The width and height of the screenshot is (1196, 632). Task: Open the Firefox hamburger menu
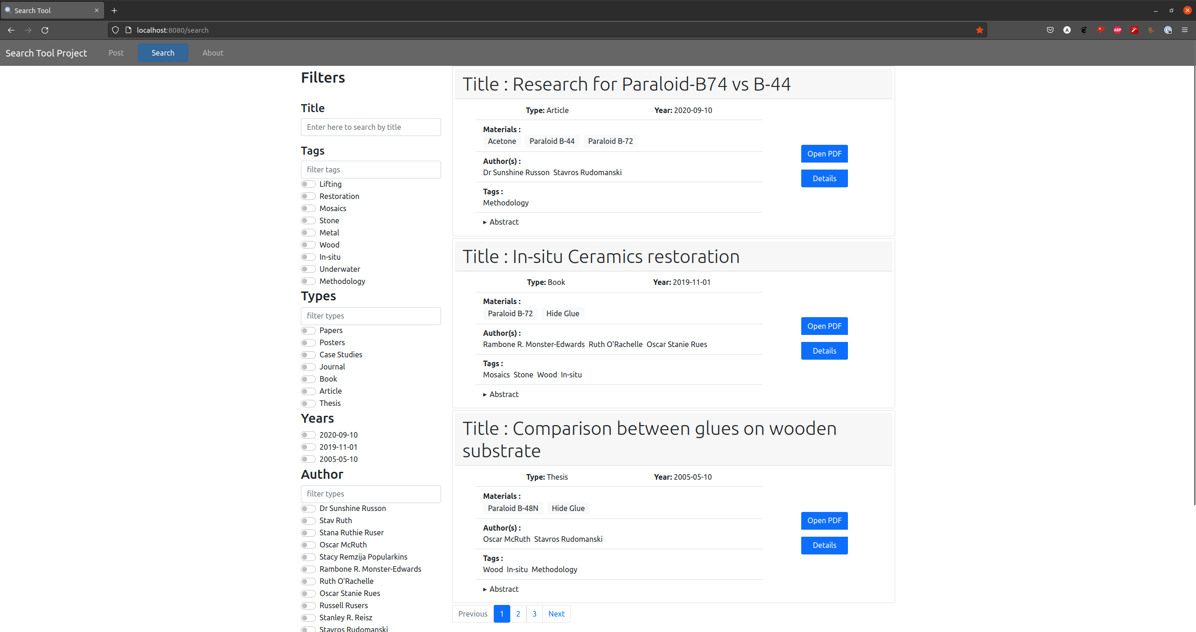point(1184,30)
